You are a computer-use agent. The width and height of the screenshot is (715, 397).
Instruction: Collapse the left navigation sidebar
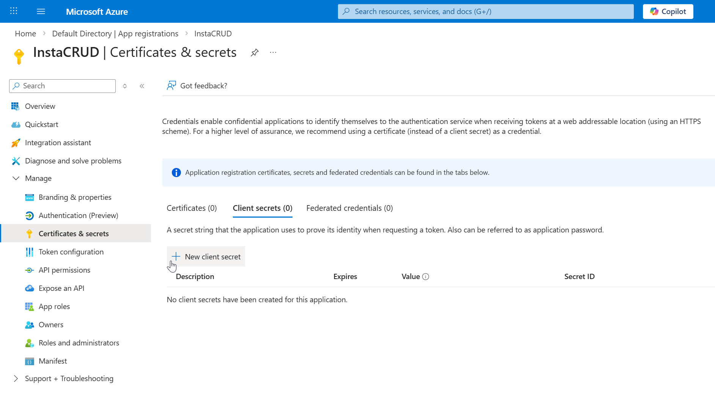click(x=142, y=86)
